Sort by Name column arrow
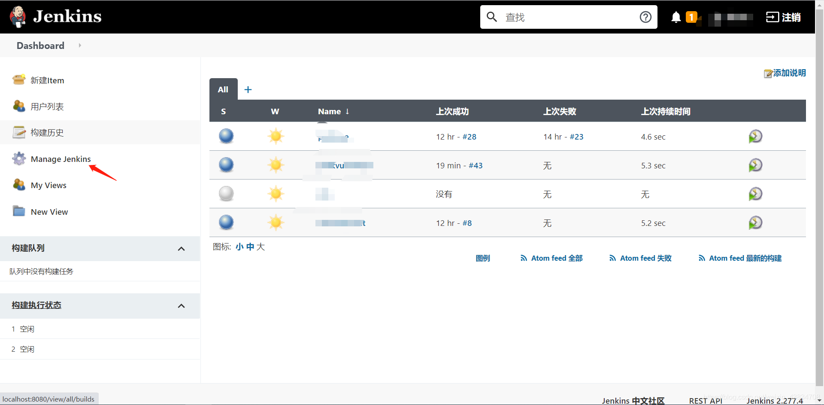 (347, 111)
